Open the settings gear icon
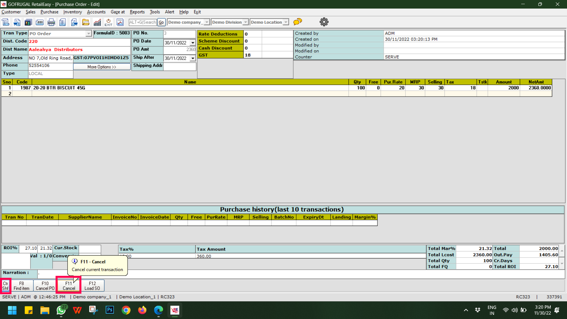 324,22
